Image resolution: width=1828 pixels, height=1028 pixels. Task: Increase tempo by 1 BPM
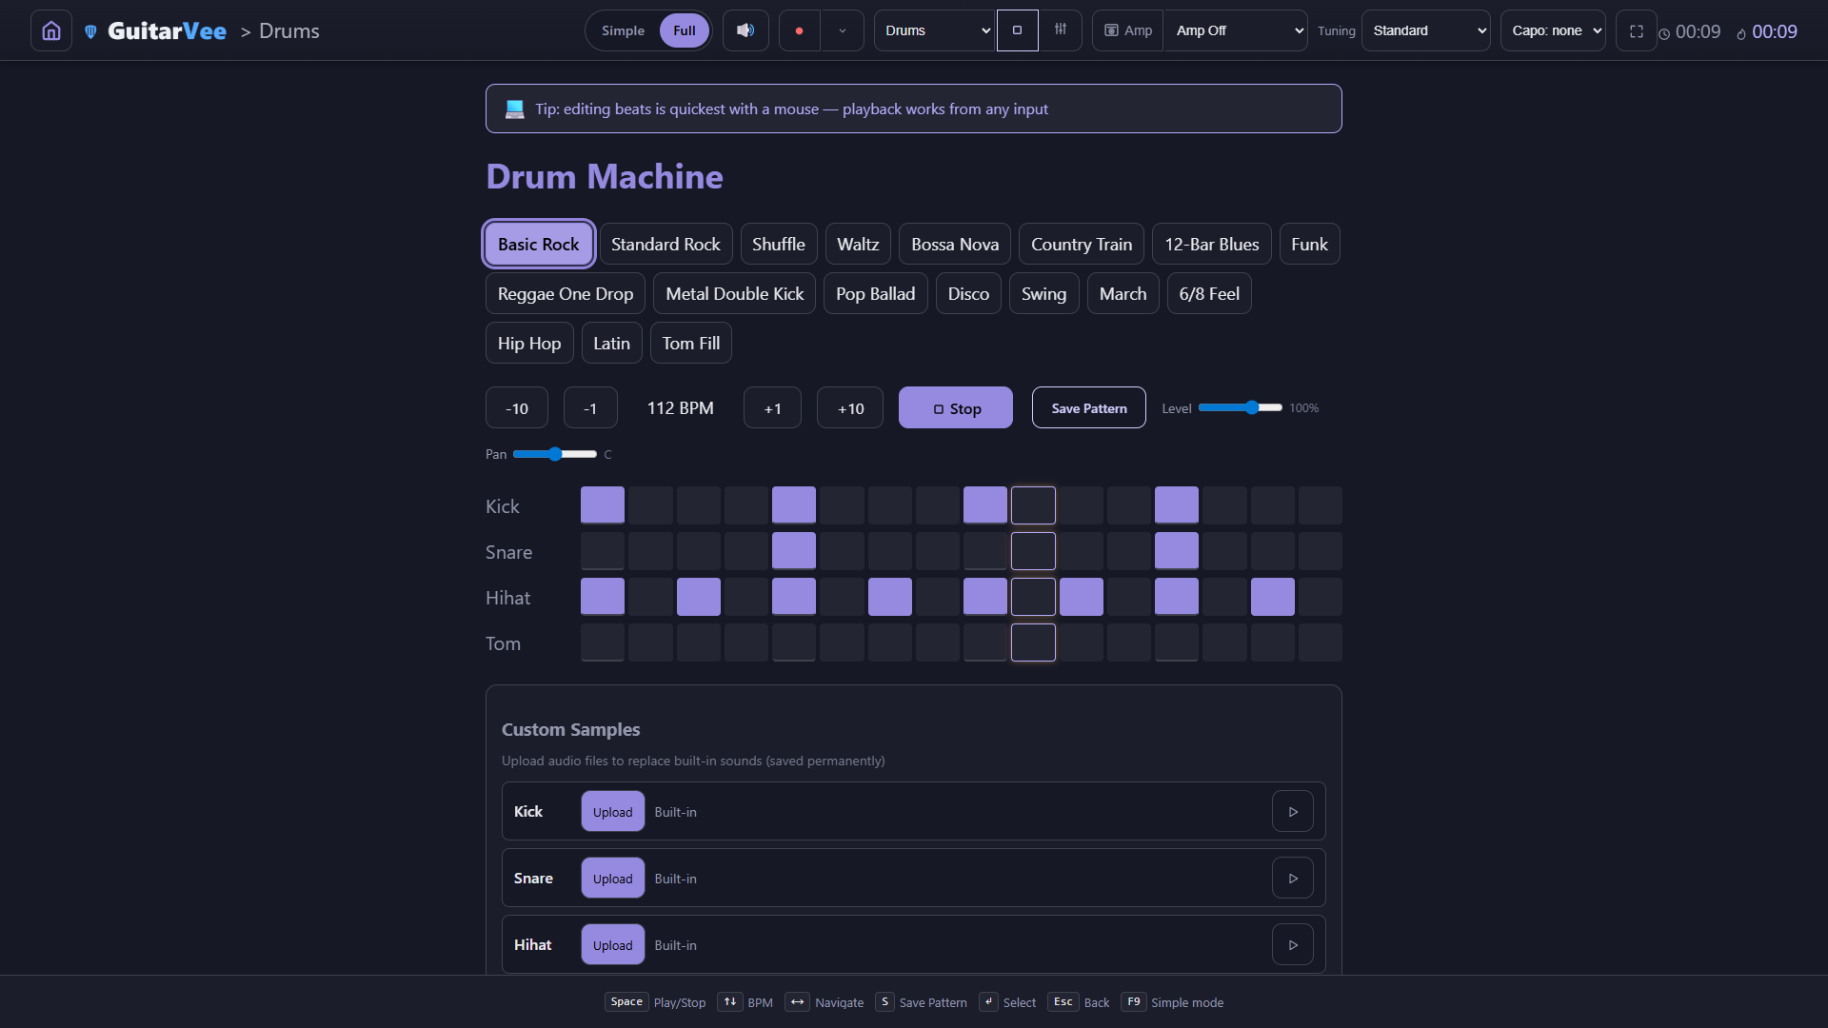click(772, 408)
